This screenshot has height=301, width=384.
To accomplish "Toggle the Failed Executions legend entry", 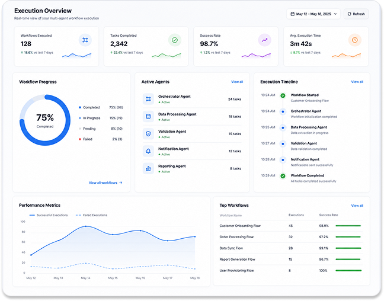I will [92, 215].
